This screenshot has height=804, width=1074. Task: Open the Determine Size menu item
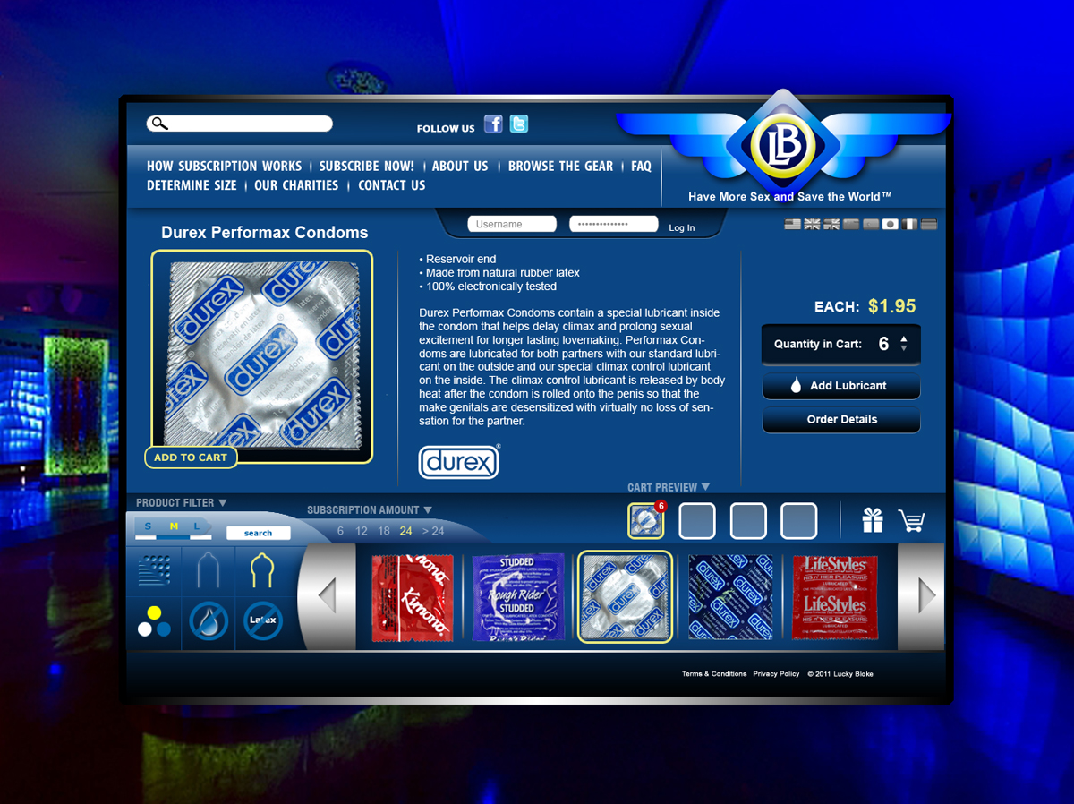coord(192,185)
